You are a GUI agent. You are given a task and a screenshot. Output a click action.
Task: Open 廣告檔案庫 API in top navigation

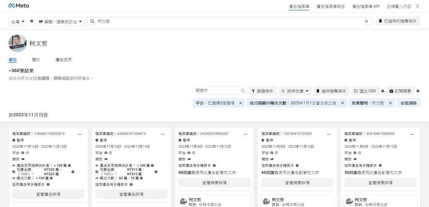366,7
